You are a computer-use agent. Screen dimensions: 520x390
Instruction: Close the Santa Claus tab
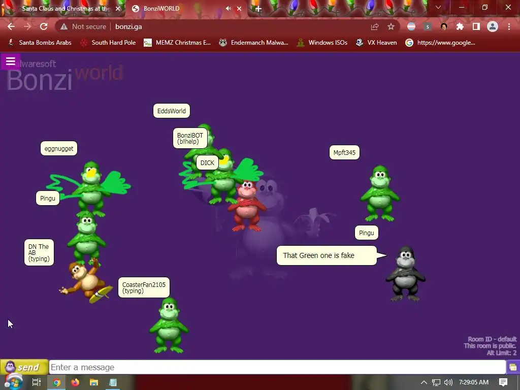(x=118, y=9)
